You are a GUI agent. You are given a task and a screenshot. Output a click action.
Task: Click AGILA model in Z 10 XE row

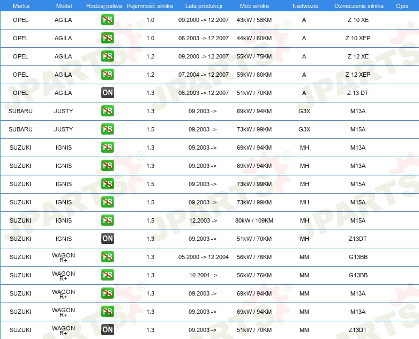[x=63, y=20]
